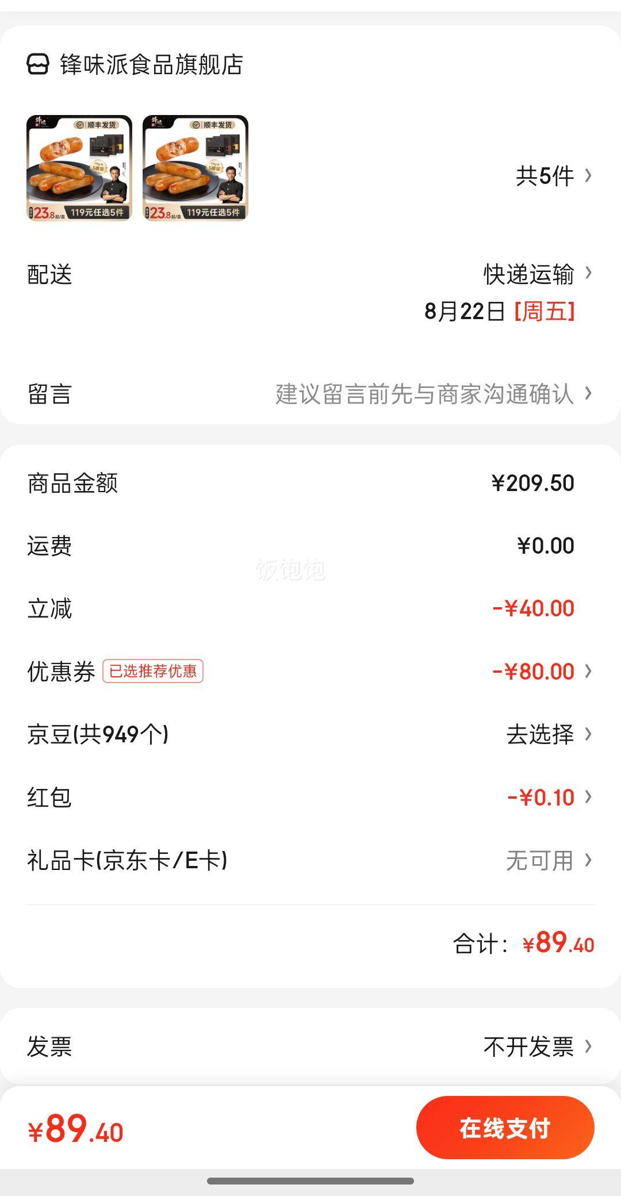Viewport: 621px width, 1196px height.
Task: Tap the chevron on the 红包 row
Action: (588, 796)
